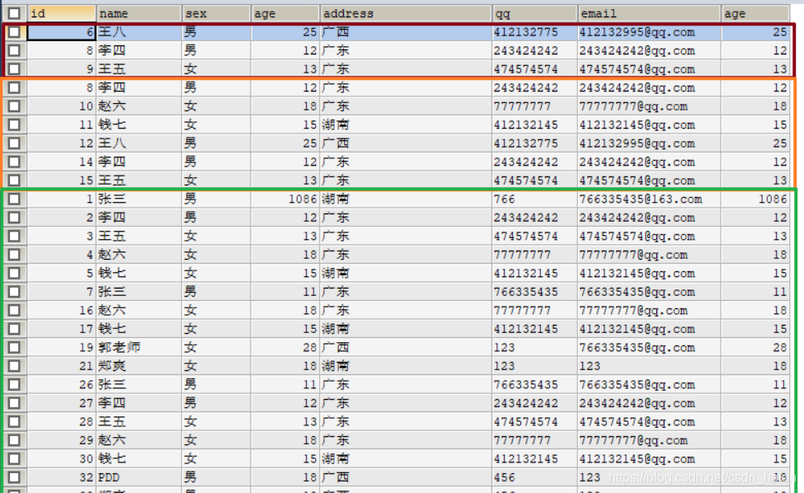Screen dimensions: 804x493
Task: Toggle checkbox for row id 14
Action: coord(14,162)
